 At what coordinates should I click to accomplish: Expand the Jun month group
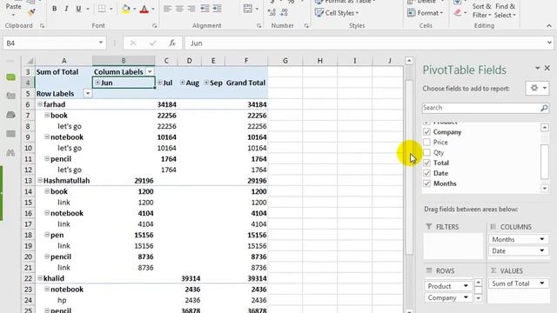(x=97, y=83)
